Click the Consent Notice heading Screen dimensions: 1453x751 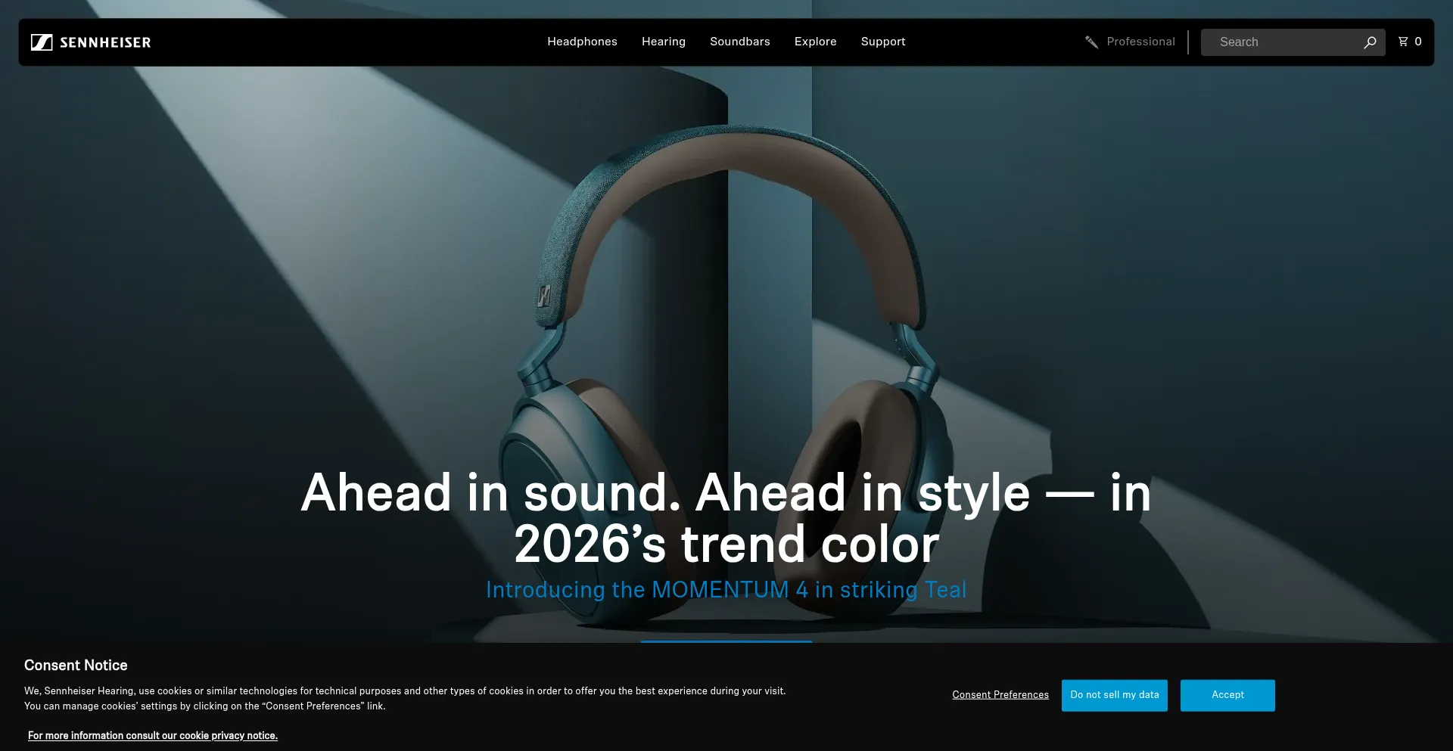click(x=76, y=666)
